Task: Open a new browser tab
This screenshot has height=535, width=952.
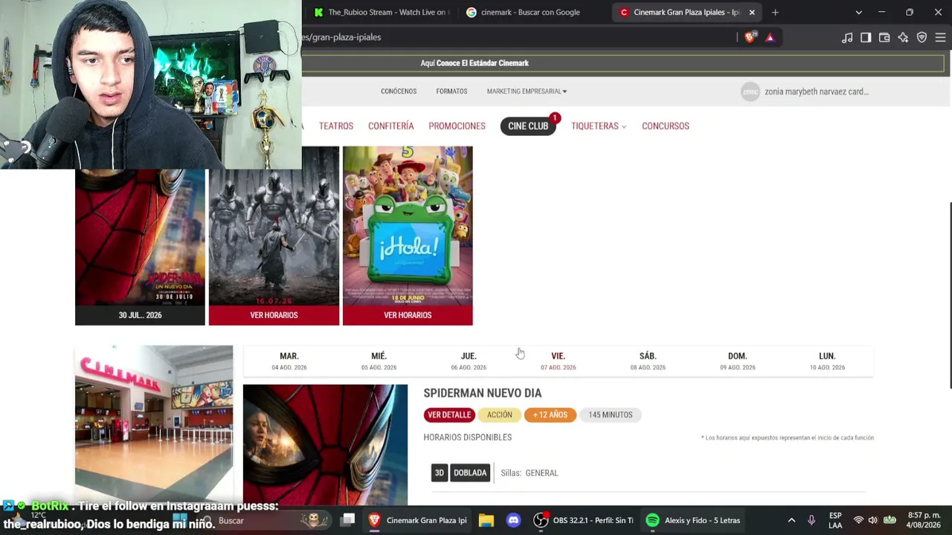Action: coord(775,12)
